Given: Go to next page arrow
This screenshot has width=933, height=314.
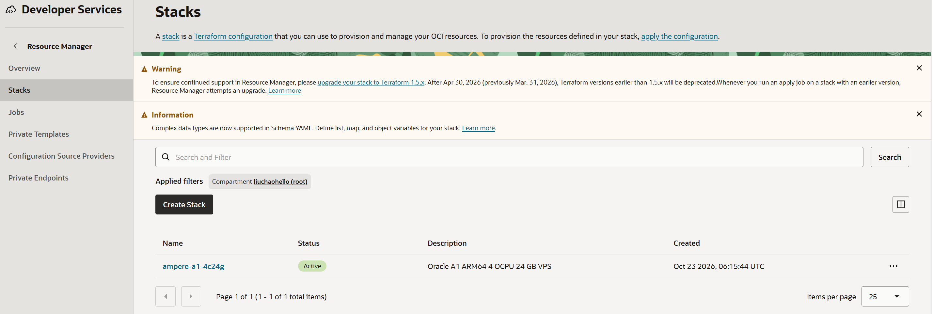Looking at the screenshot, I should pyautogui.click(x=191, y=296).
